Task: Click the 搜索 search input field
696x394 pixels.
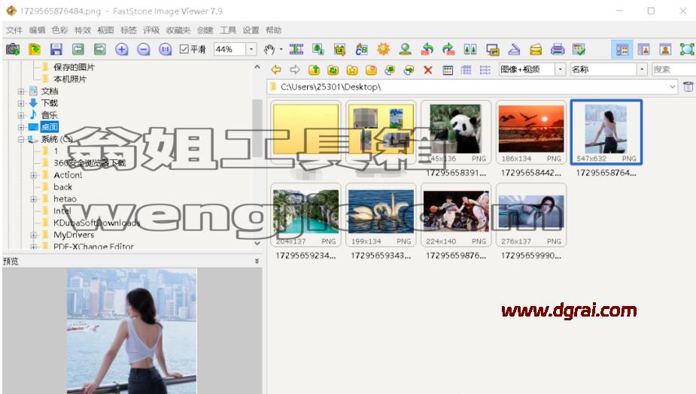Action: (674, 69)
